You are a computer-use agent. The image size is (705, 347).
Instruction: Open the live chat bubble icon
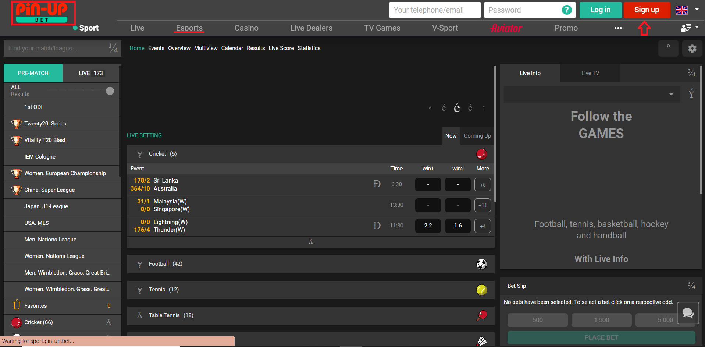point(688,313)
